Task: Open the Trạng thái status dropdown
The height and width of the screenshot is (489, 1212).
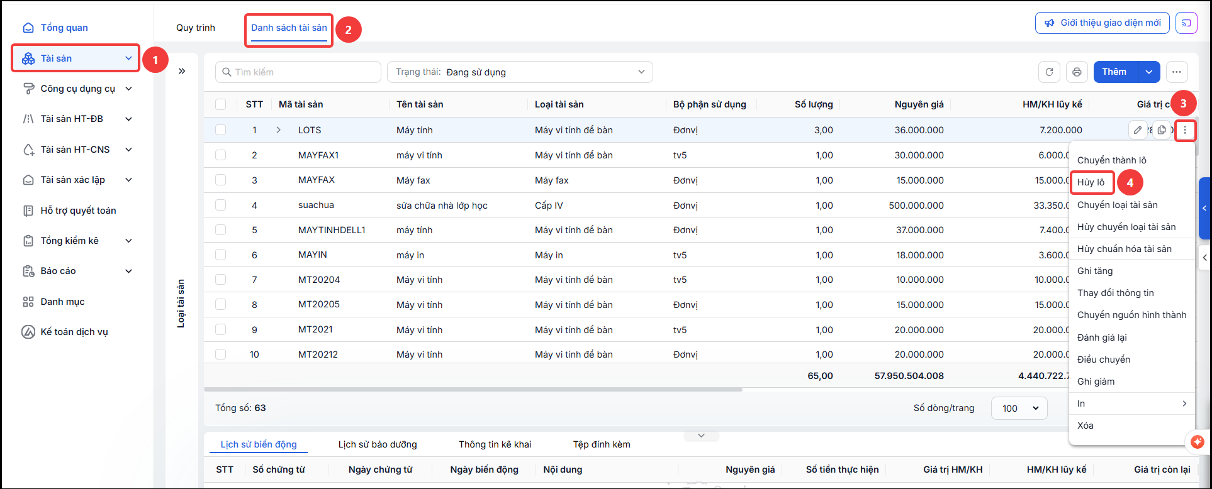Action: click(x=520, y=72)
